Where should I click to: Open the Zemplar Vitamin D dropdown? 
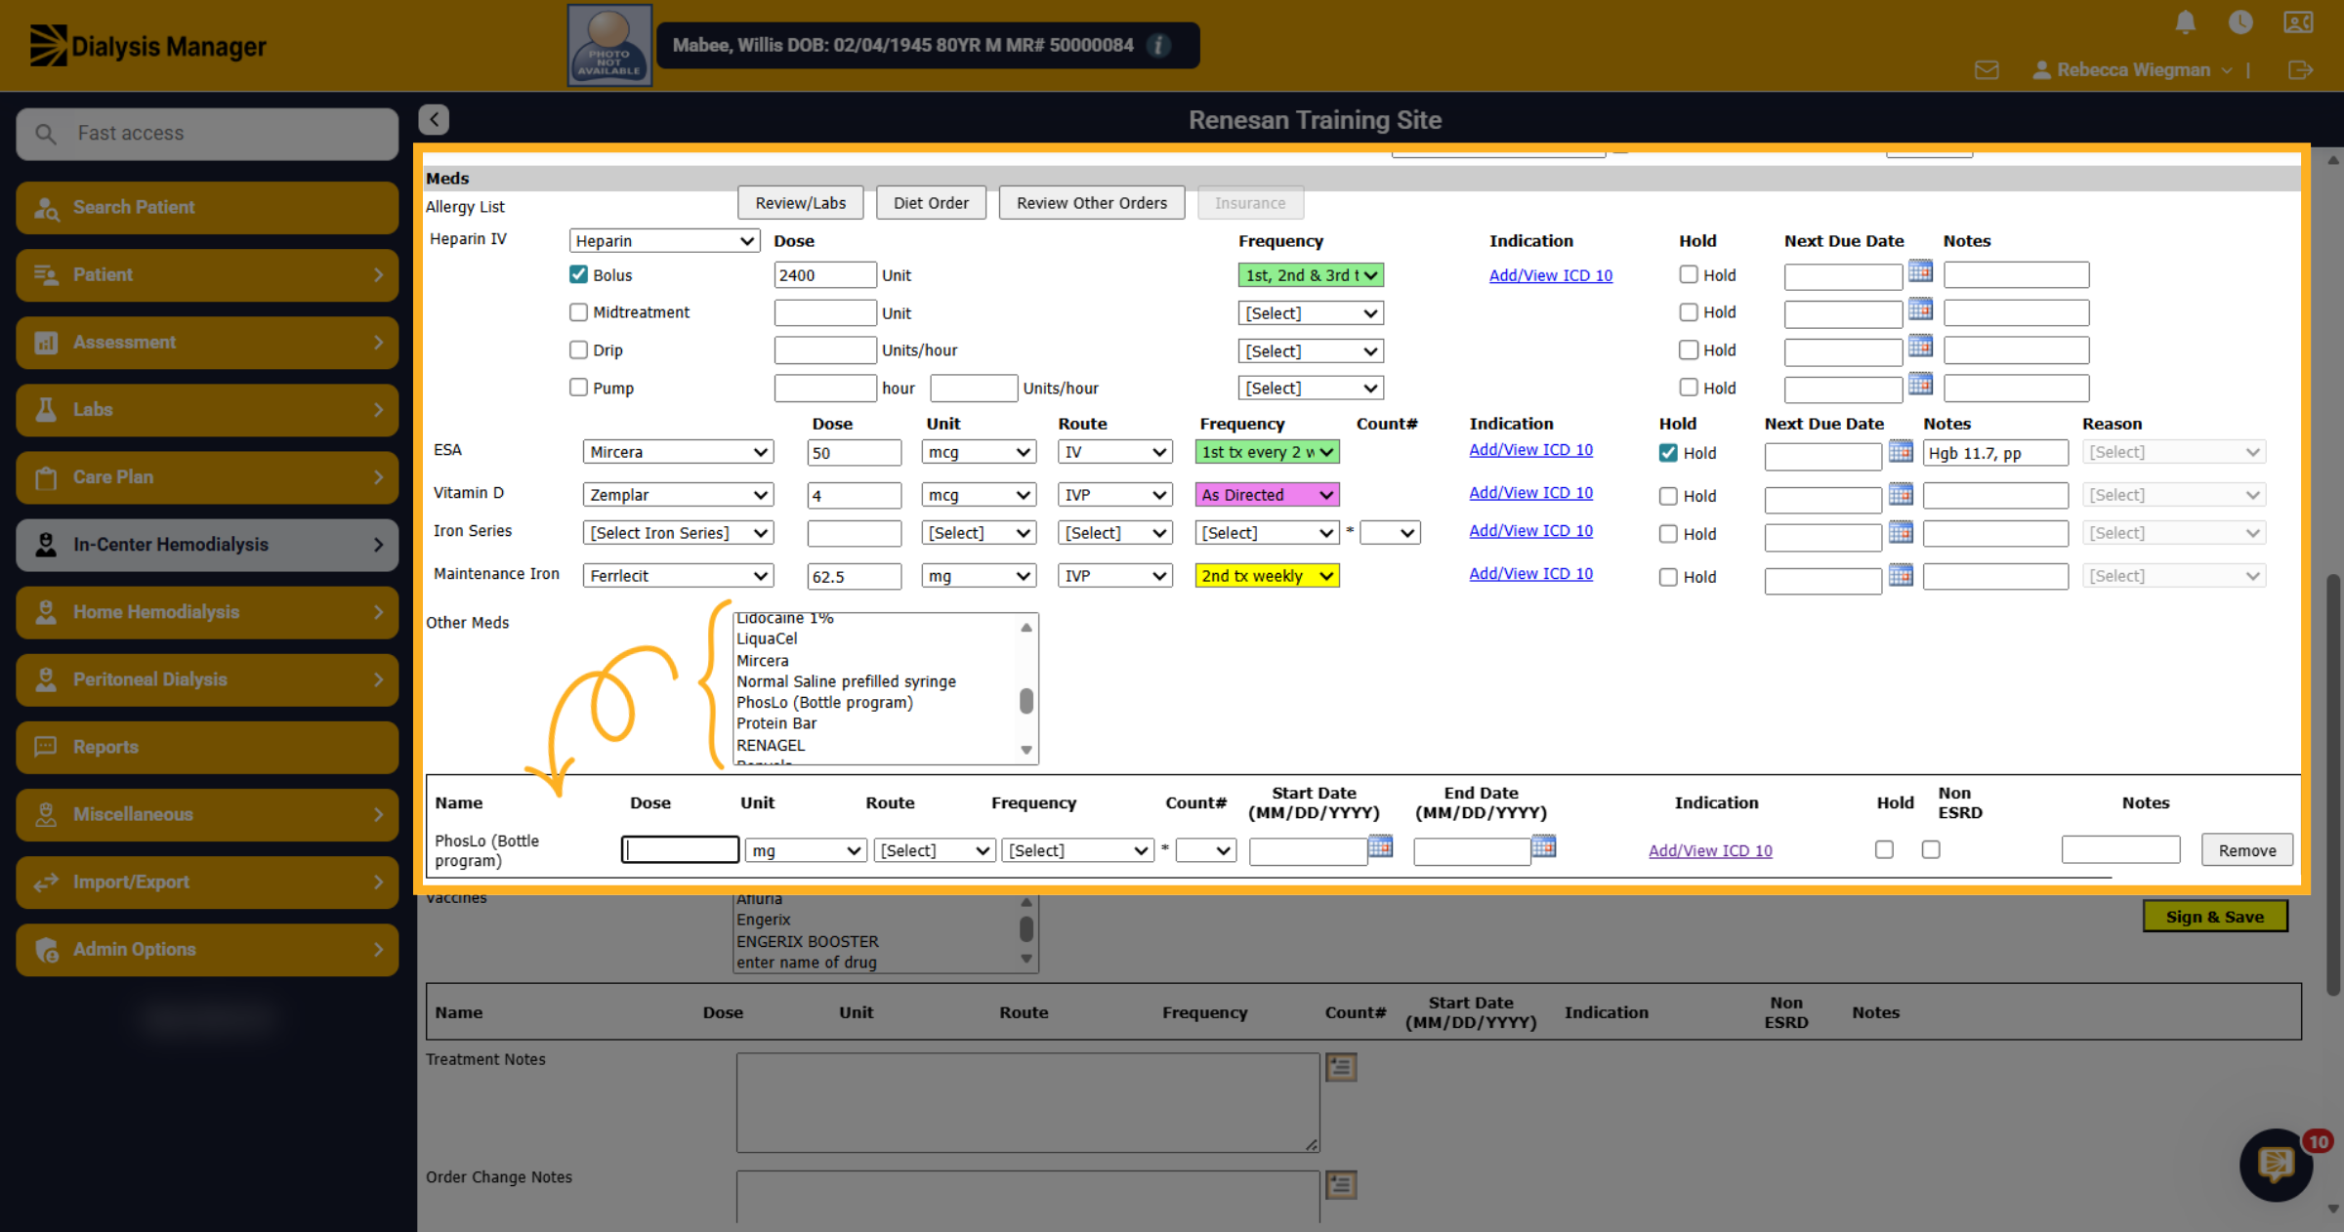[678, 495]
